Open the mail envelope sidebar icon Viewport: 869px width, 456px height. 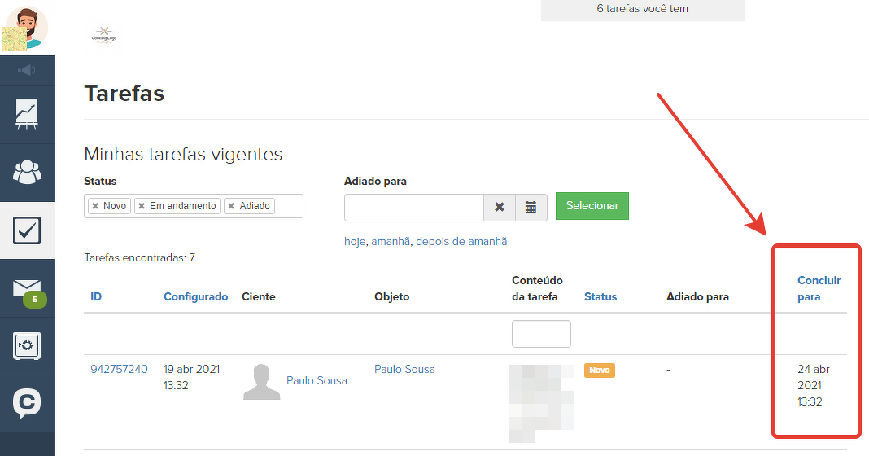pos(27,288)
